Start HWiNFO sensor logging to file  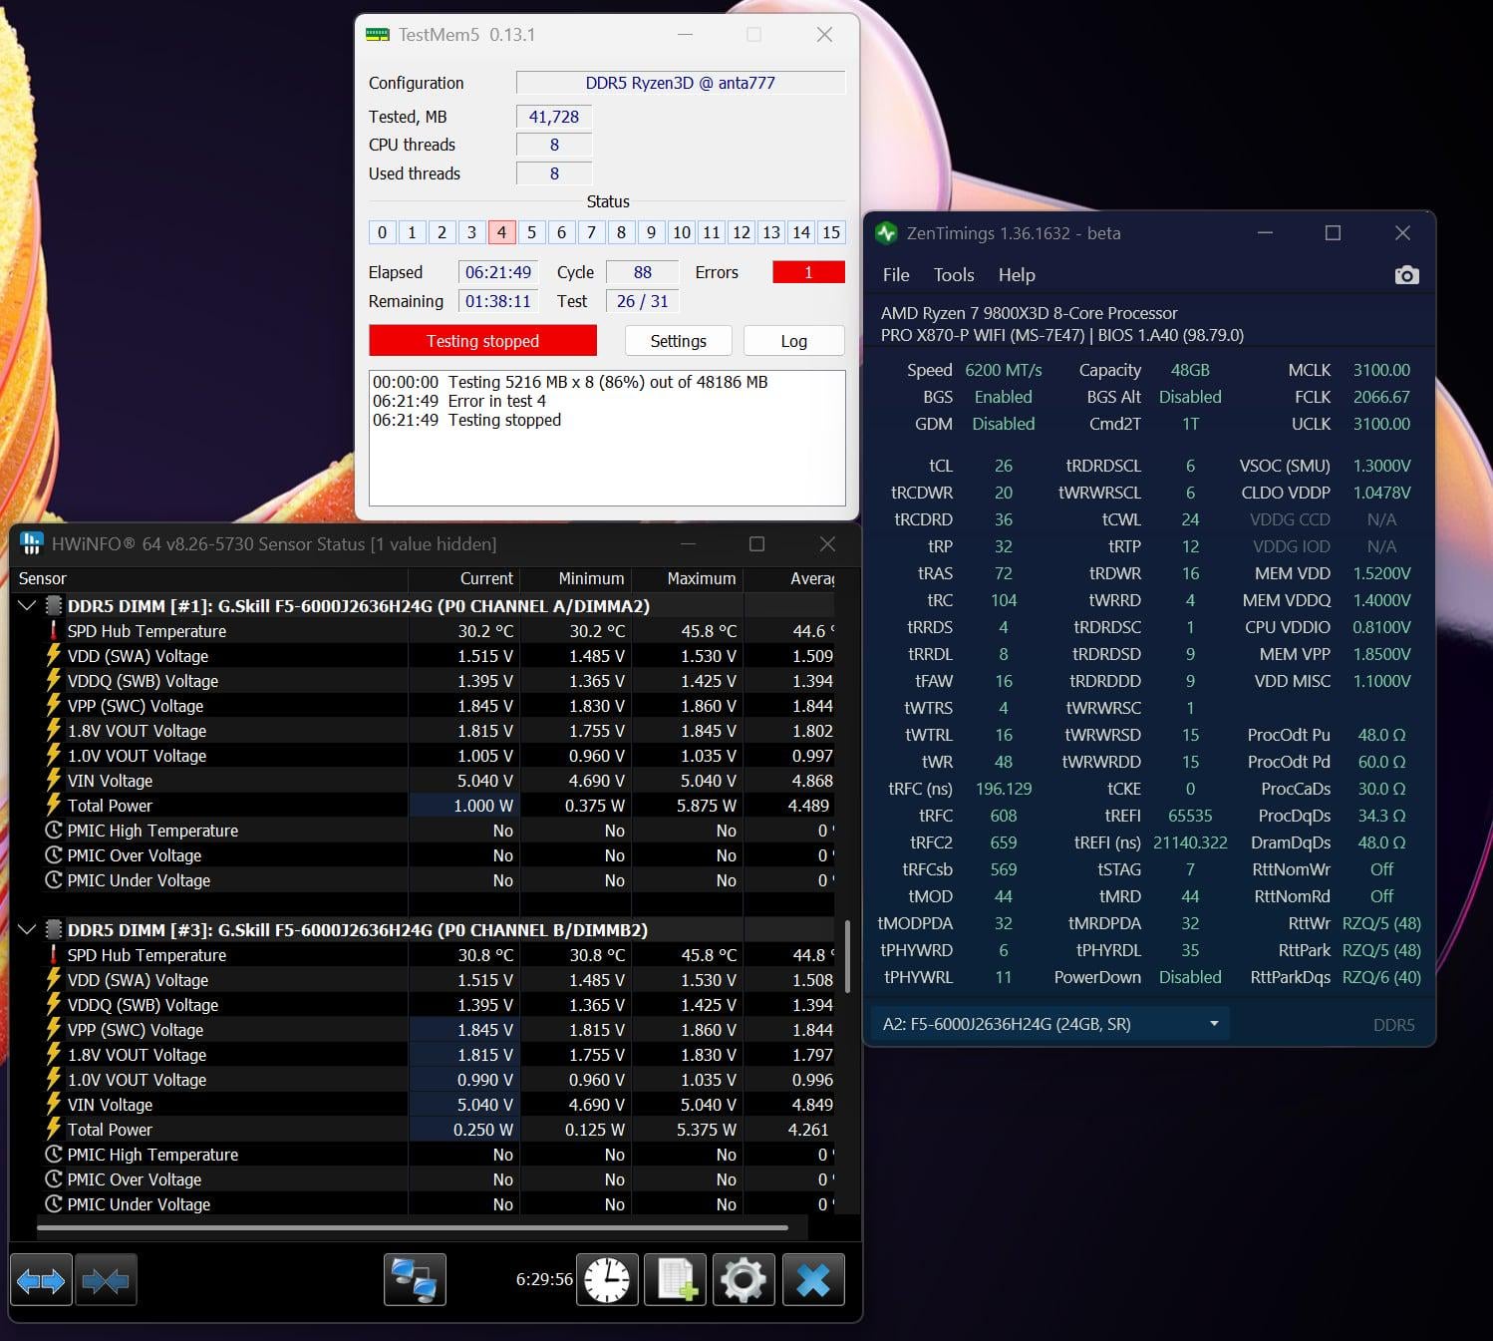[x=676, y=1280]
